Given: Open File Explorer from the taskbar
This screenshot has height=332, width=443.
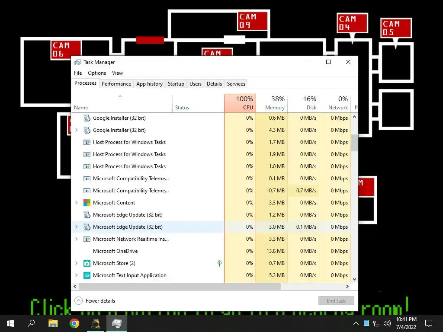Looking at the screenshot, I should point(53,323).
